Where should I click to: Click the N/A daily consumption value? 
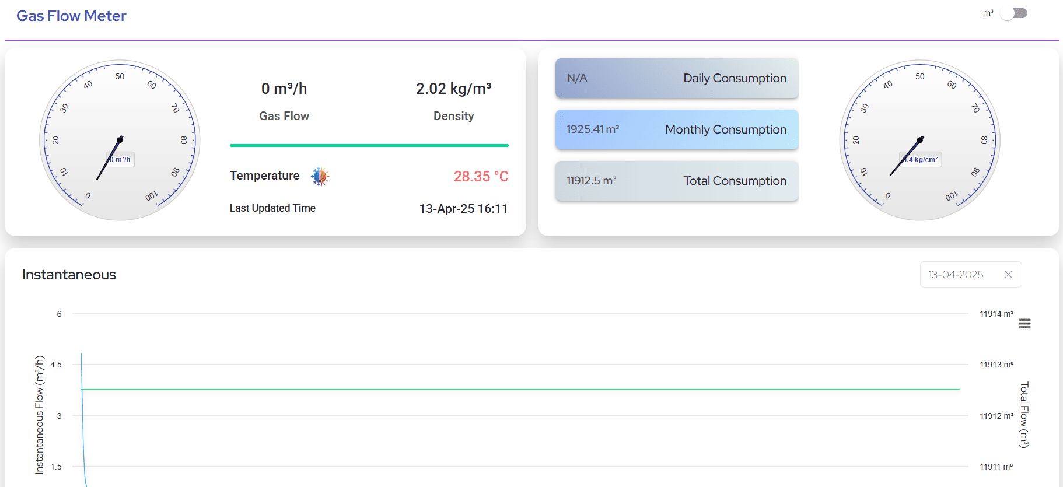click(577, 78)
